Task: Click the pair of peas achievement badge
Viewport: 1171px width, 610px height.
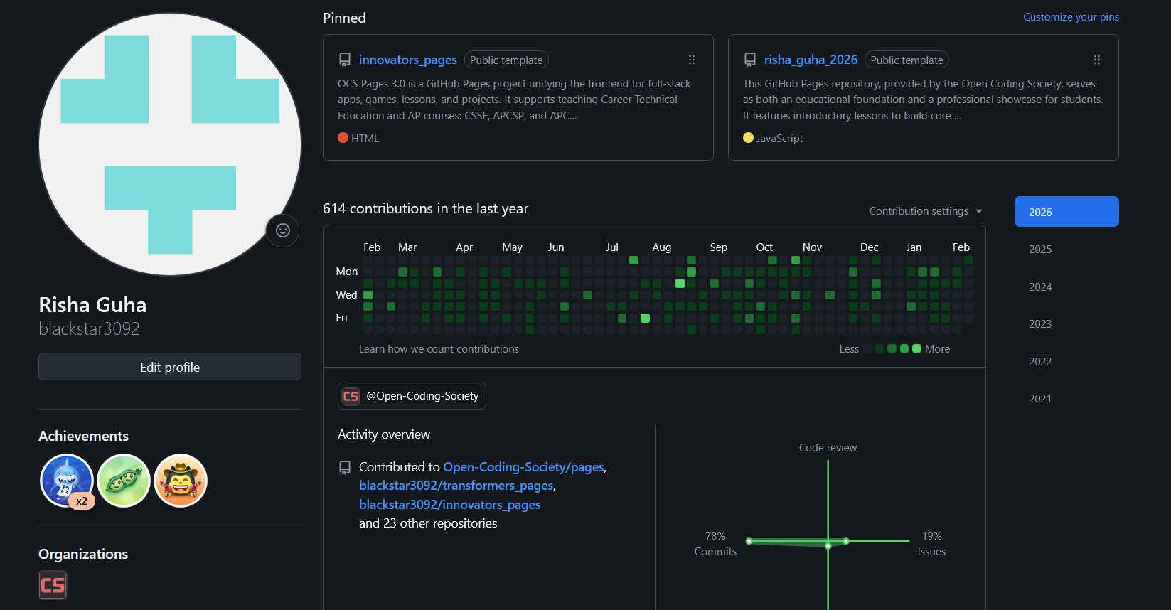Action: [124, 481]
